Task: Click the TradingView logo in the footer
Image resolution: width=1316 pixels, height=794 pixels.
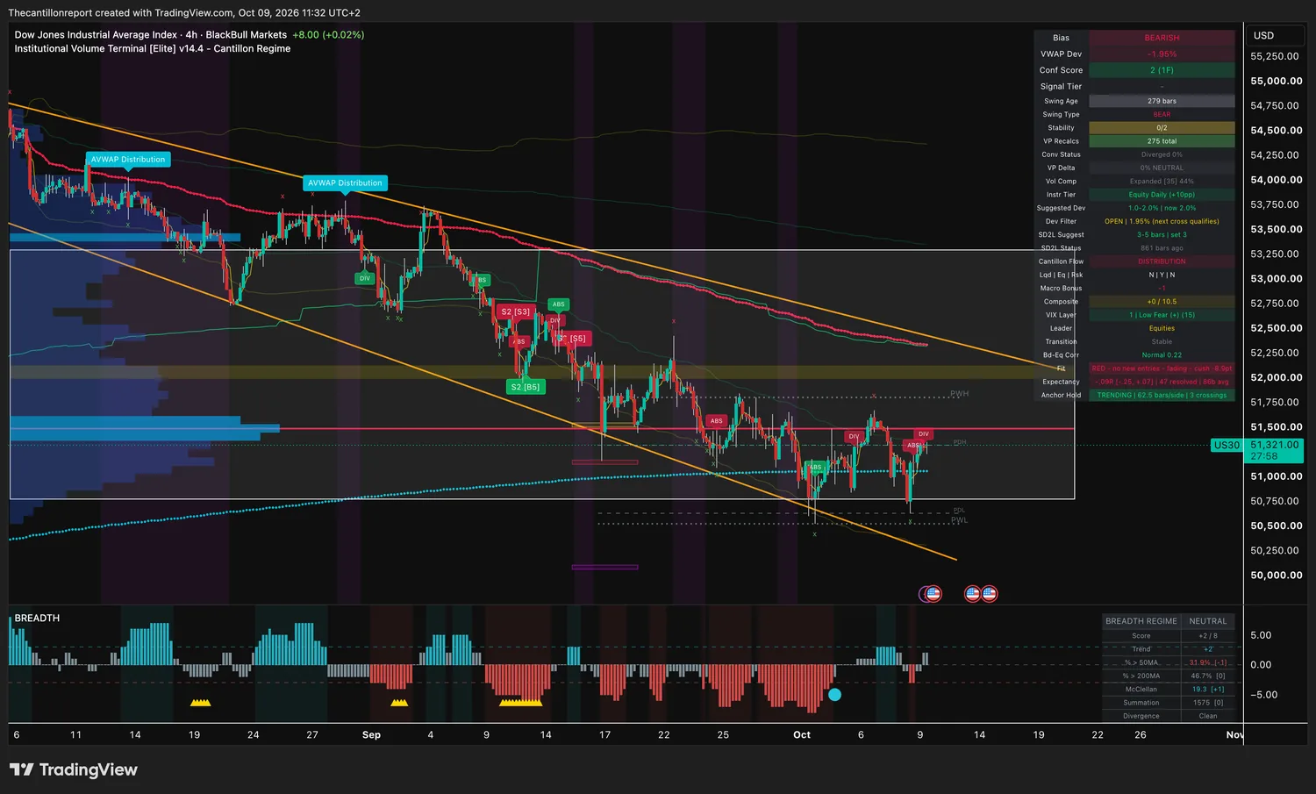Action: click(74, 769)
